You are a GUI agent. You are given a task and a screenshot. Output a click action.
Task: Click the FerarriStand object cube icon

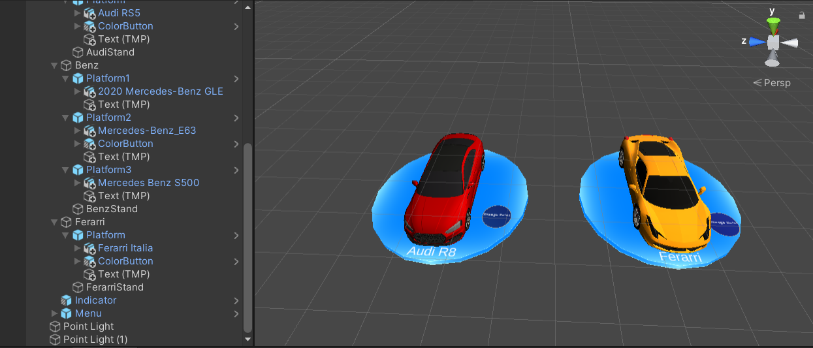(78, 287)
